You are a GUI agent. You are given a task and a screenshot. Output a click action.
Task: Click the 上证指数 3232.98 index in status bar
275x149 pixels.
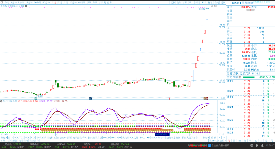12,144
